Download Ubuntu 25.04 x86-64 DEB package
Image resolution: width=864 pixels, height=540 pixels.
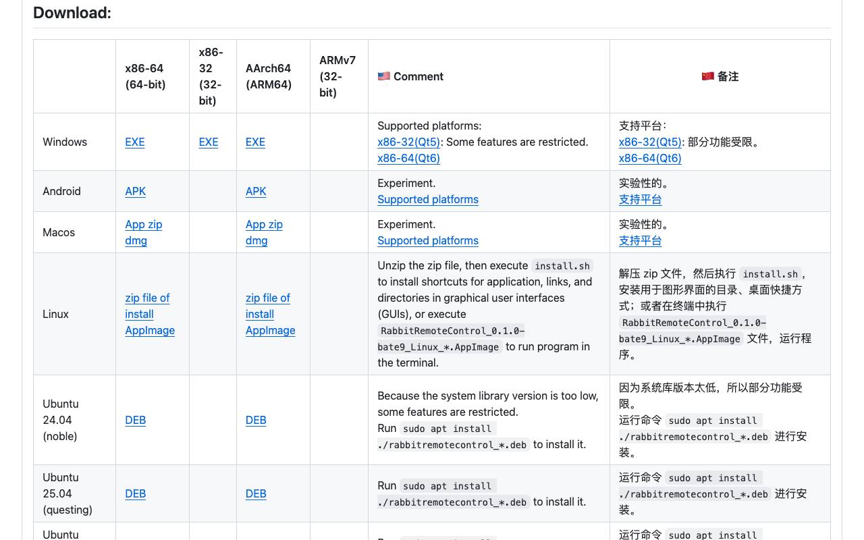(x=136, y=493)
